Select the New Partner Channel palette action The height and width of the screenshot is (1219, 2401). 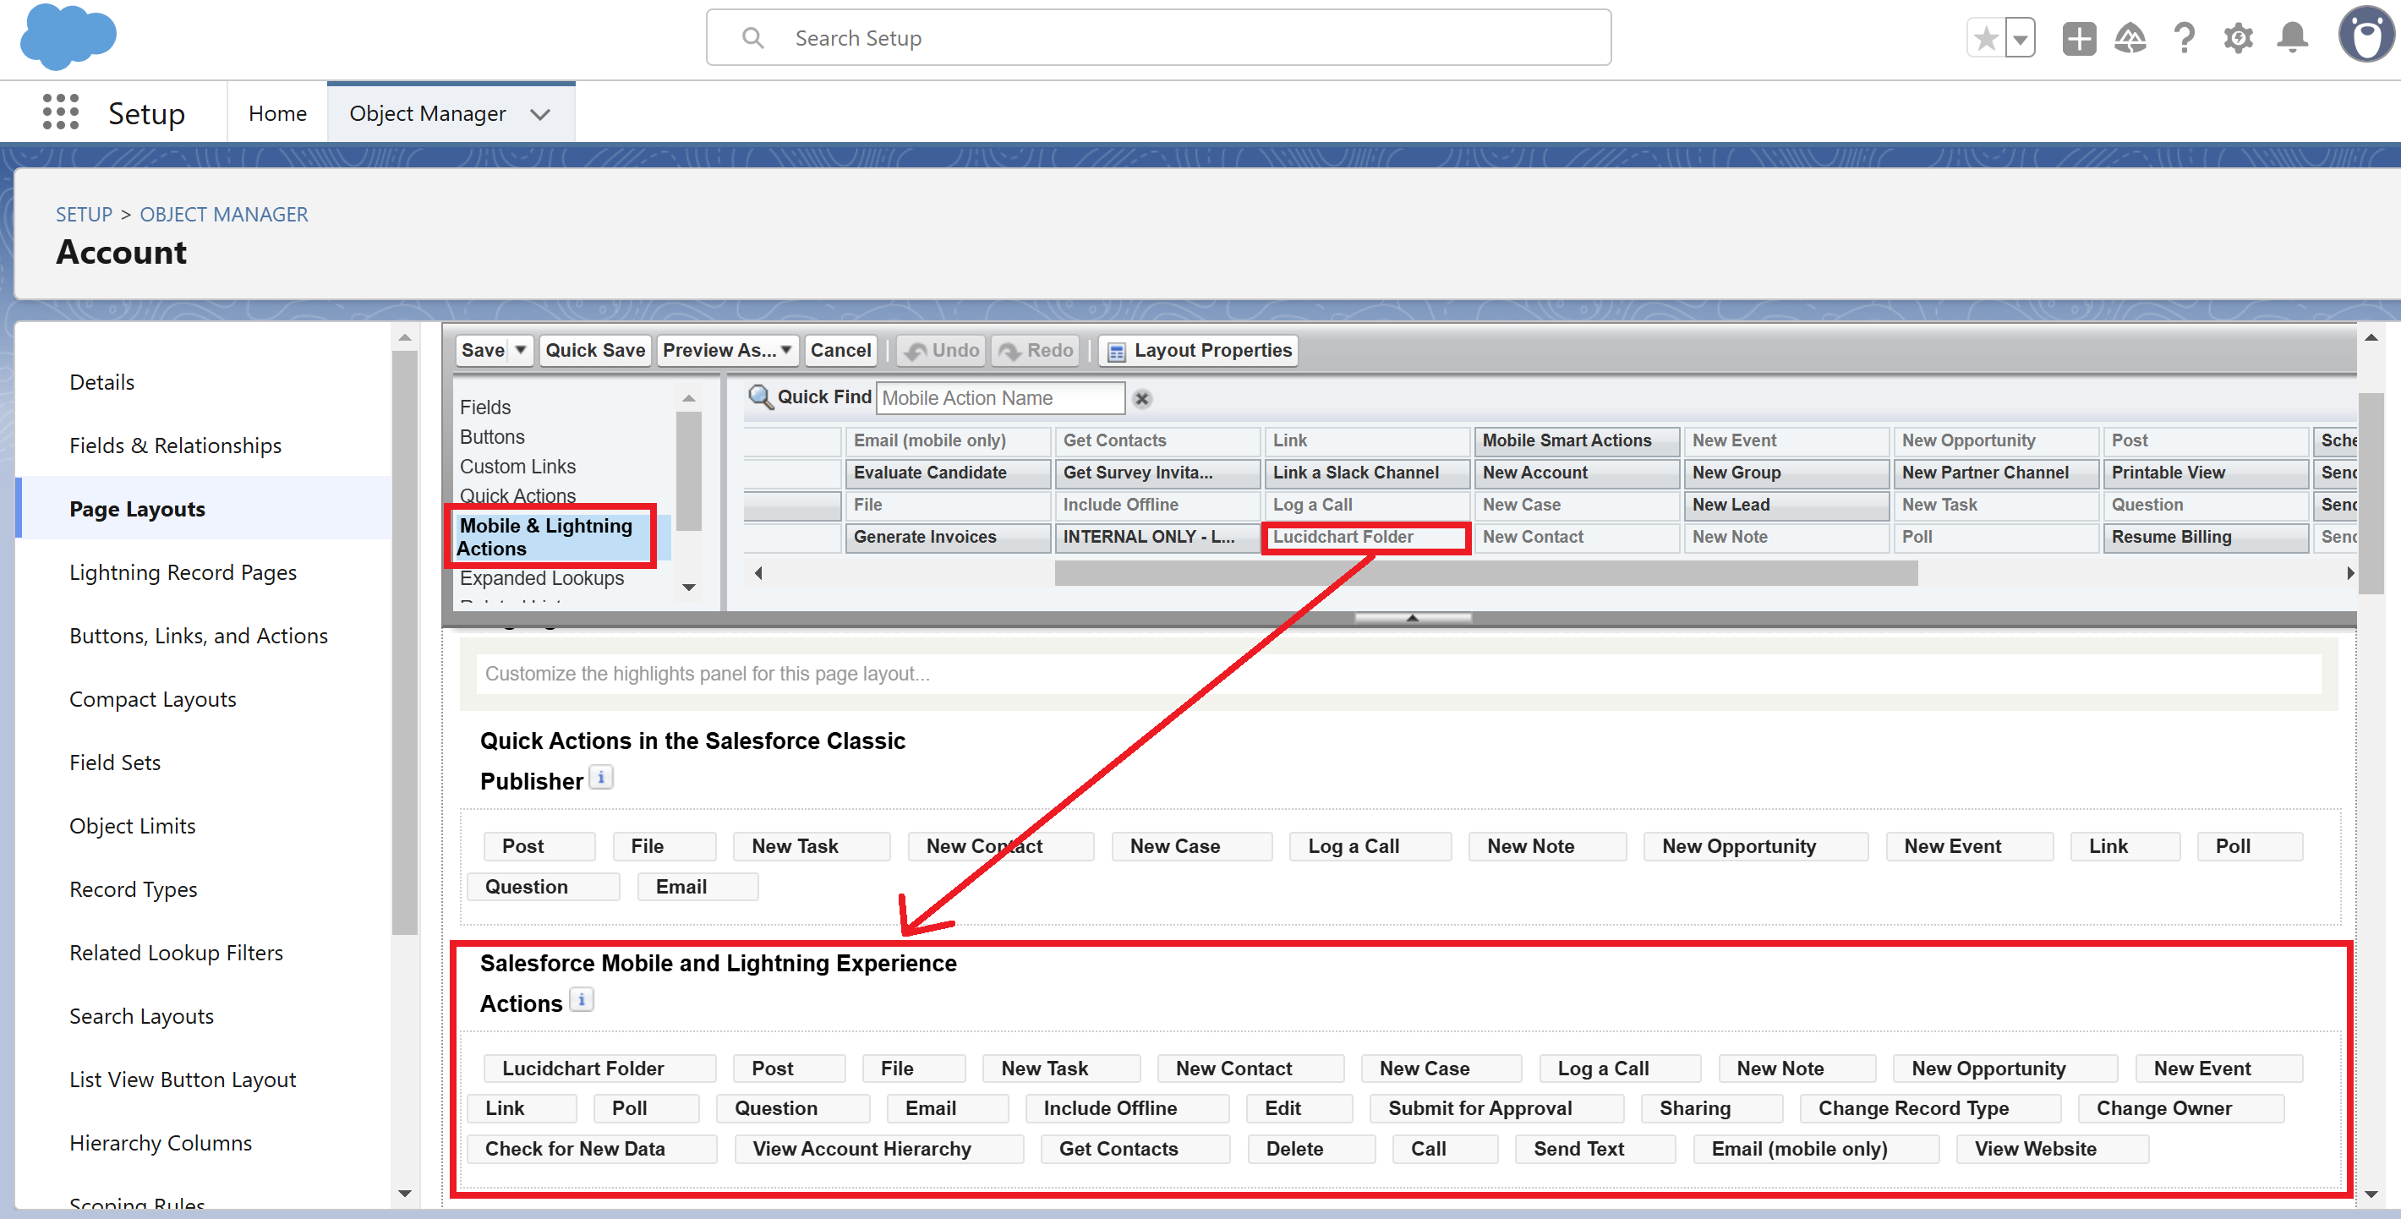click(1995, 473)
